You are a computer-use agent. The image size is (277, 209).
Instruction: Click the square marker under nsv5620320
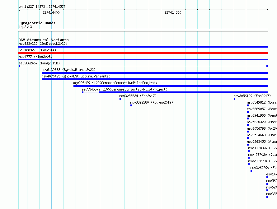coord(248,125)
